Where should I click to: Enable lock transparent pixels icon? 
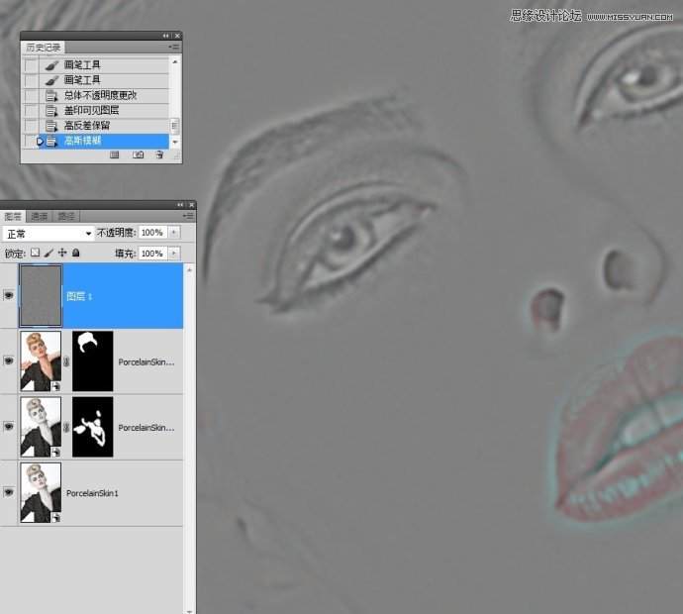coord(35,254)
